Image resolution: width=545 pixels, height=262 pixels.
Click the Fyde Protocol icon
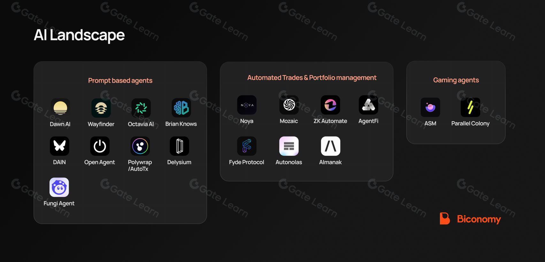point(247,146)
